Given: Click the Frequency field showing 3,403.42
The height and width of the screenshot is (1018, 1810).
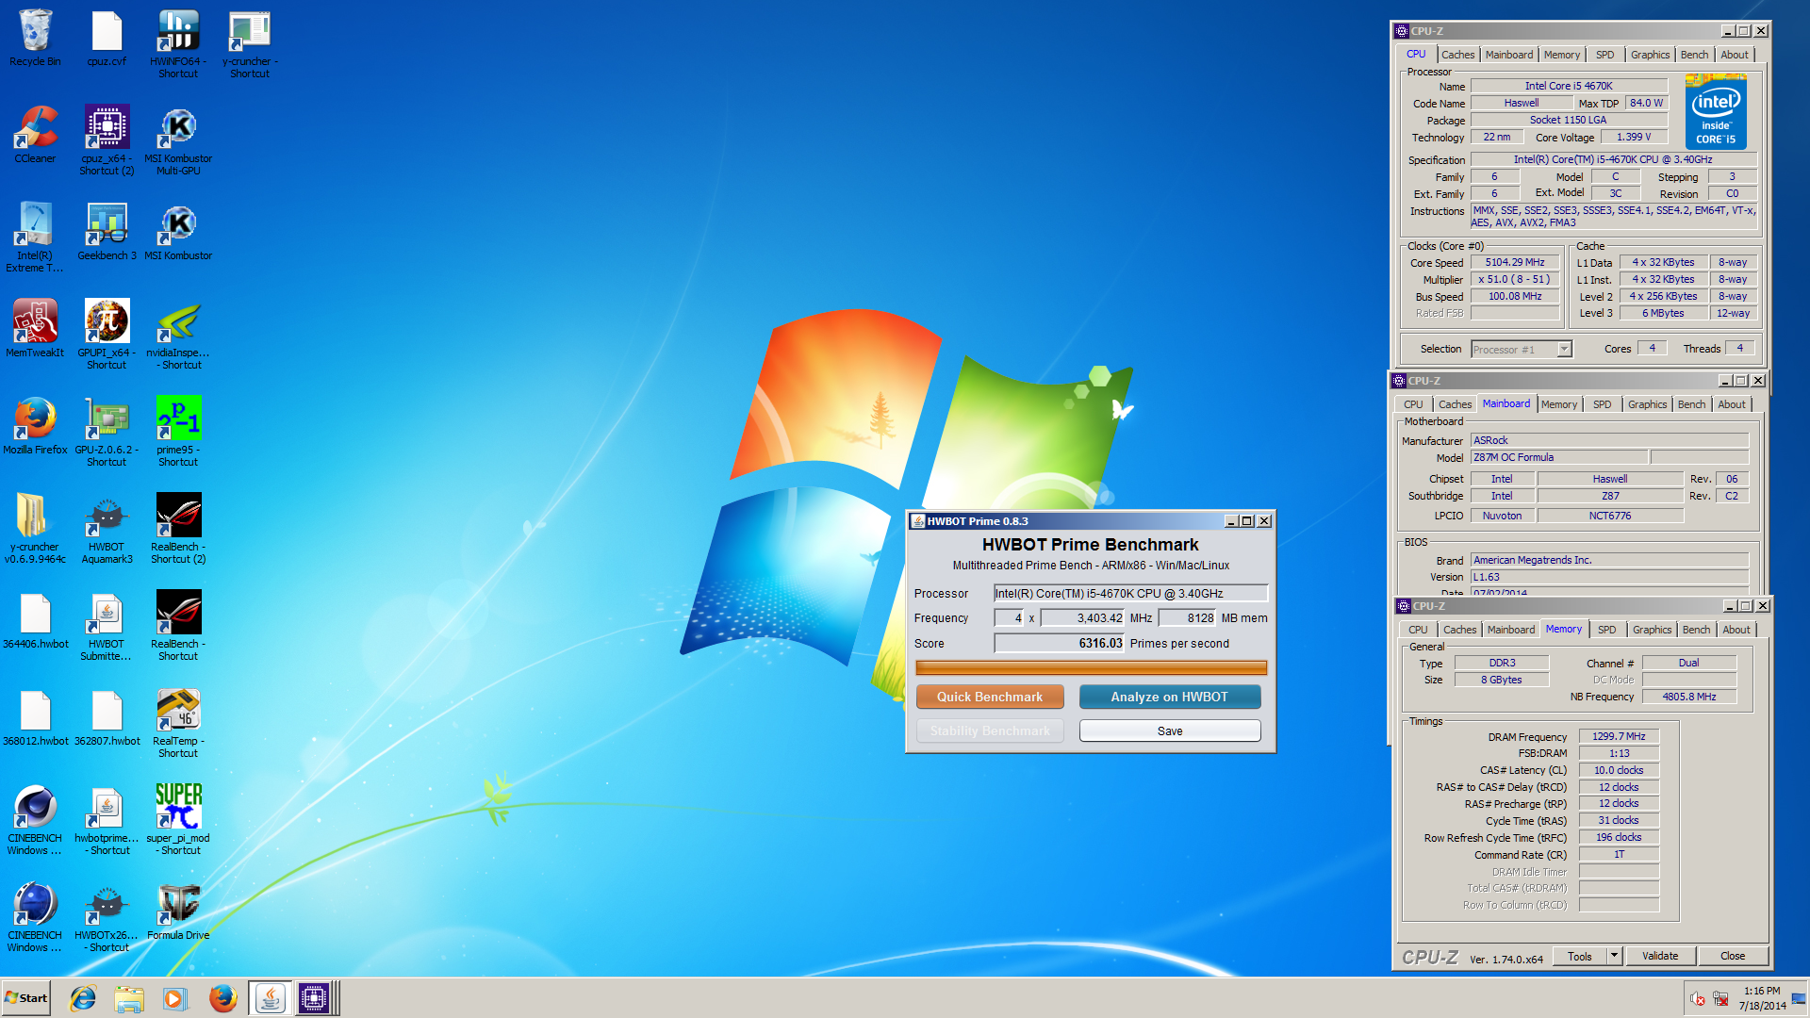Looking at the screenshot, I should [1083, 618].
